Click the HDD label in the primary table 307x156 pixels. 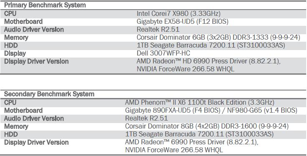[x=11, y=45]
